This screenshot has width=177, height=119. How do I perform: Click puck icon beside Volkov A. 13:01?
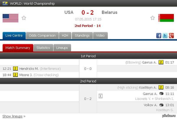161,105
